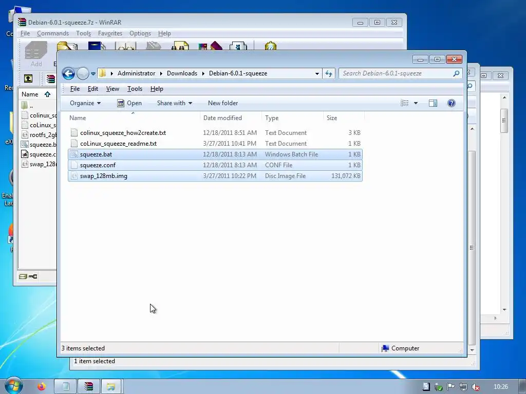526x394 pixels.
Task: Open the Organize dropdown
Action: (x=85, y=103)
